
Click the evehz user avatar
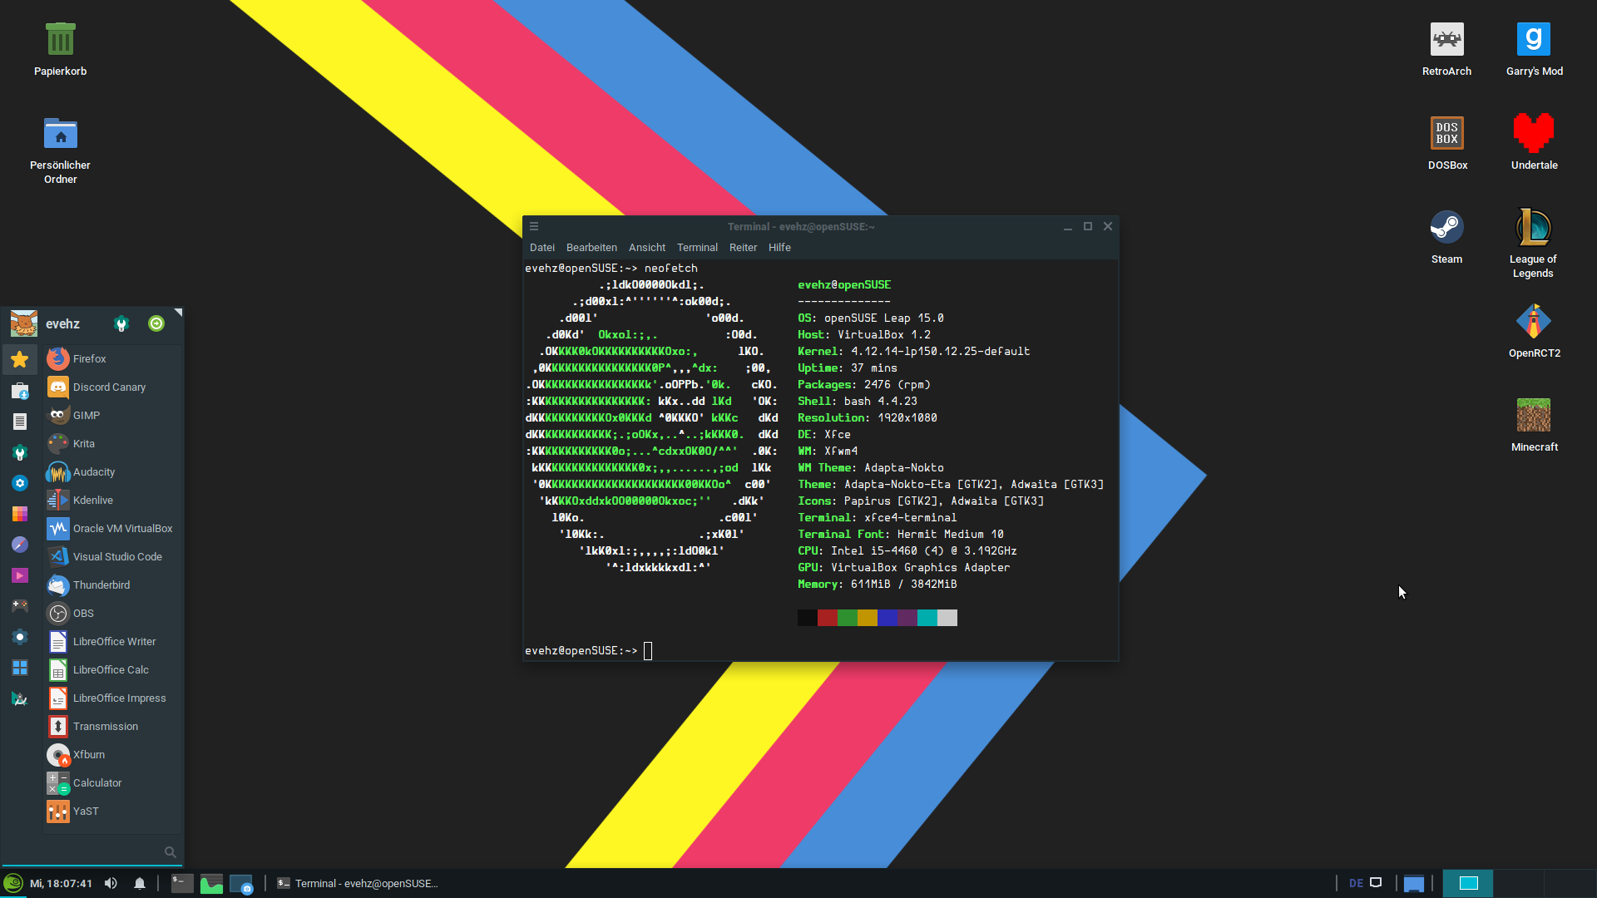click(x=23, y=323)
